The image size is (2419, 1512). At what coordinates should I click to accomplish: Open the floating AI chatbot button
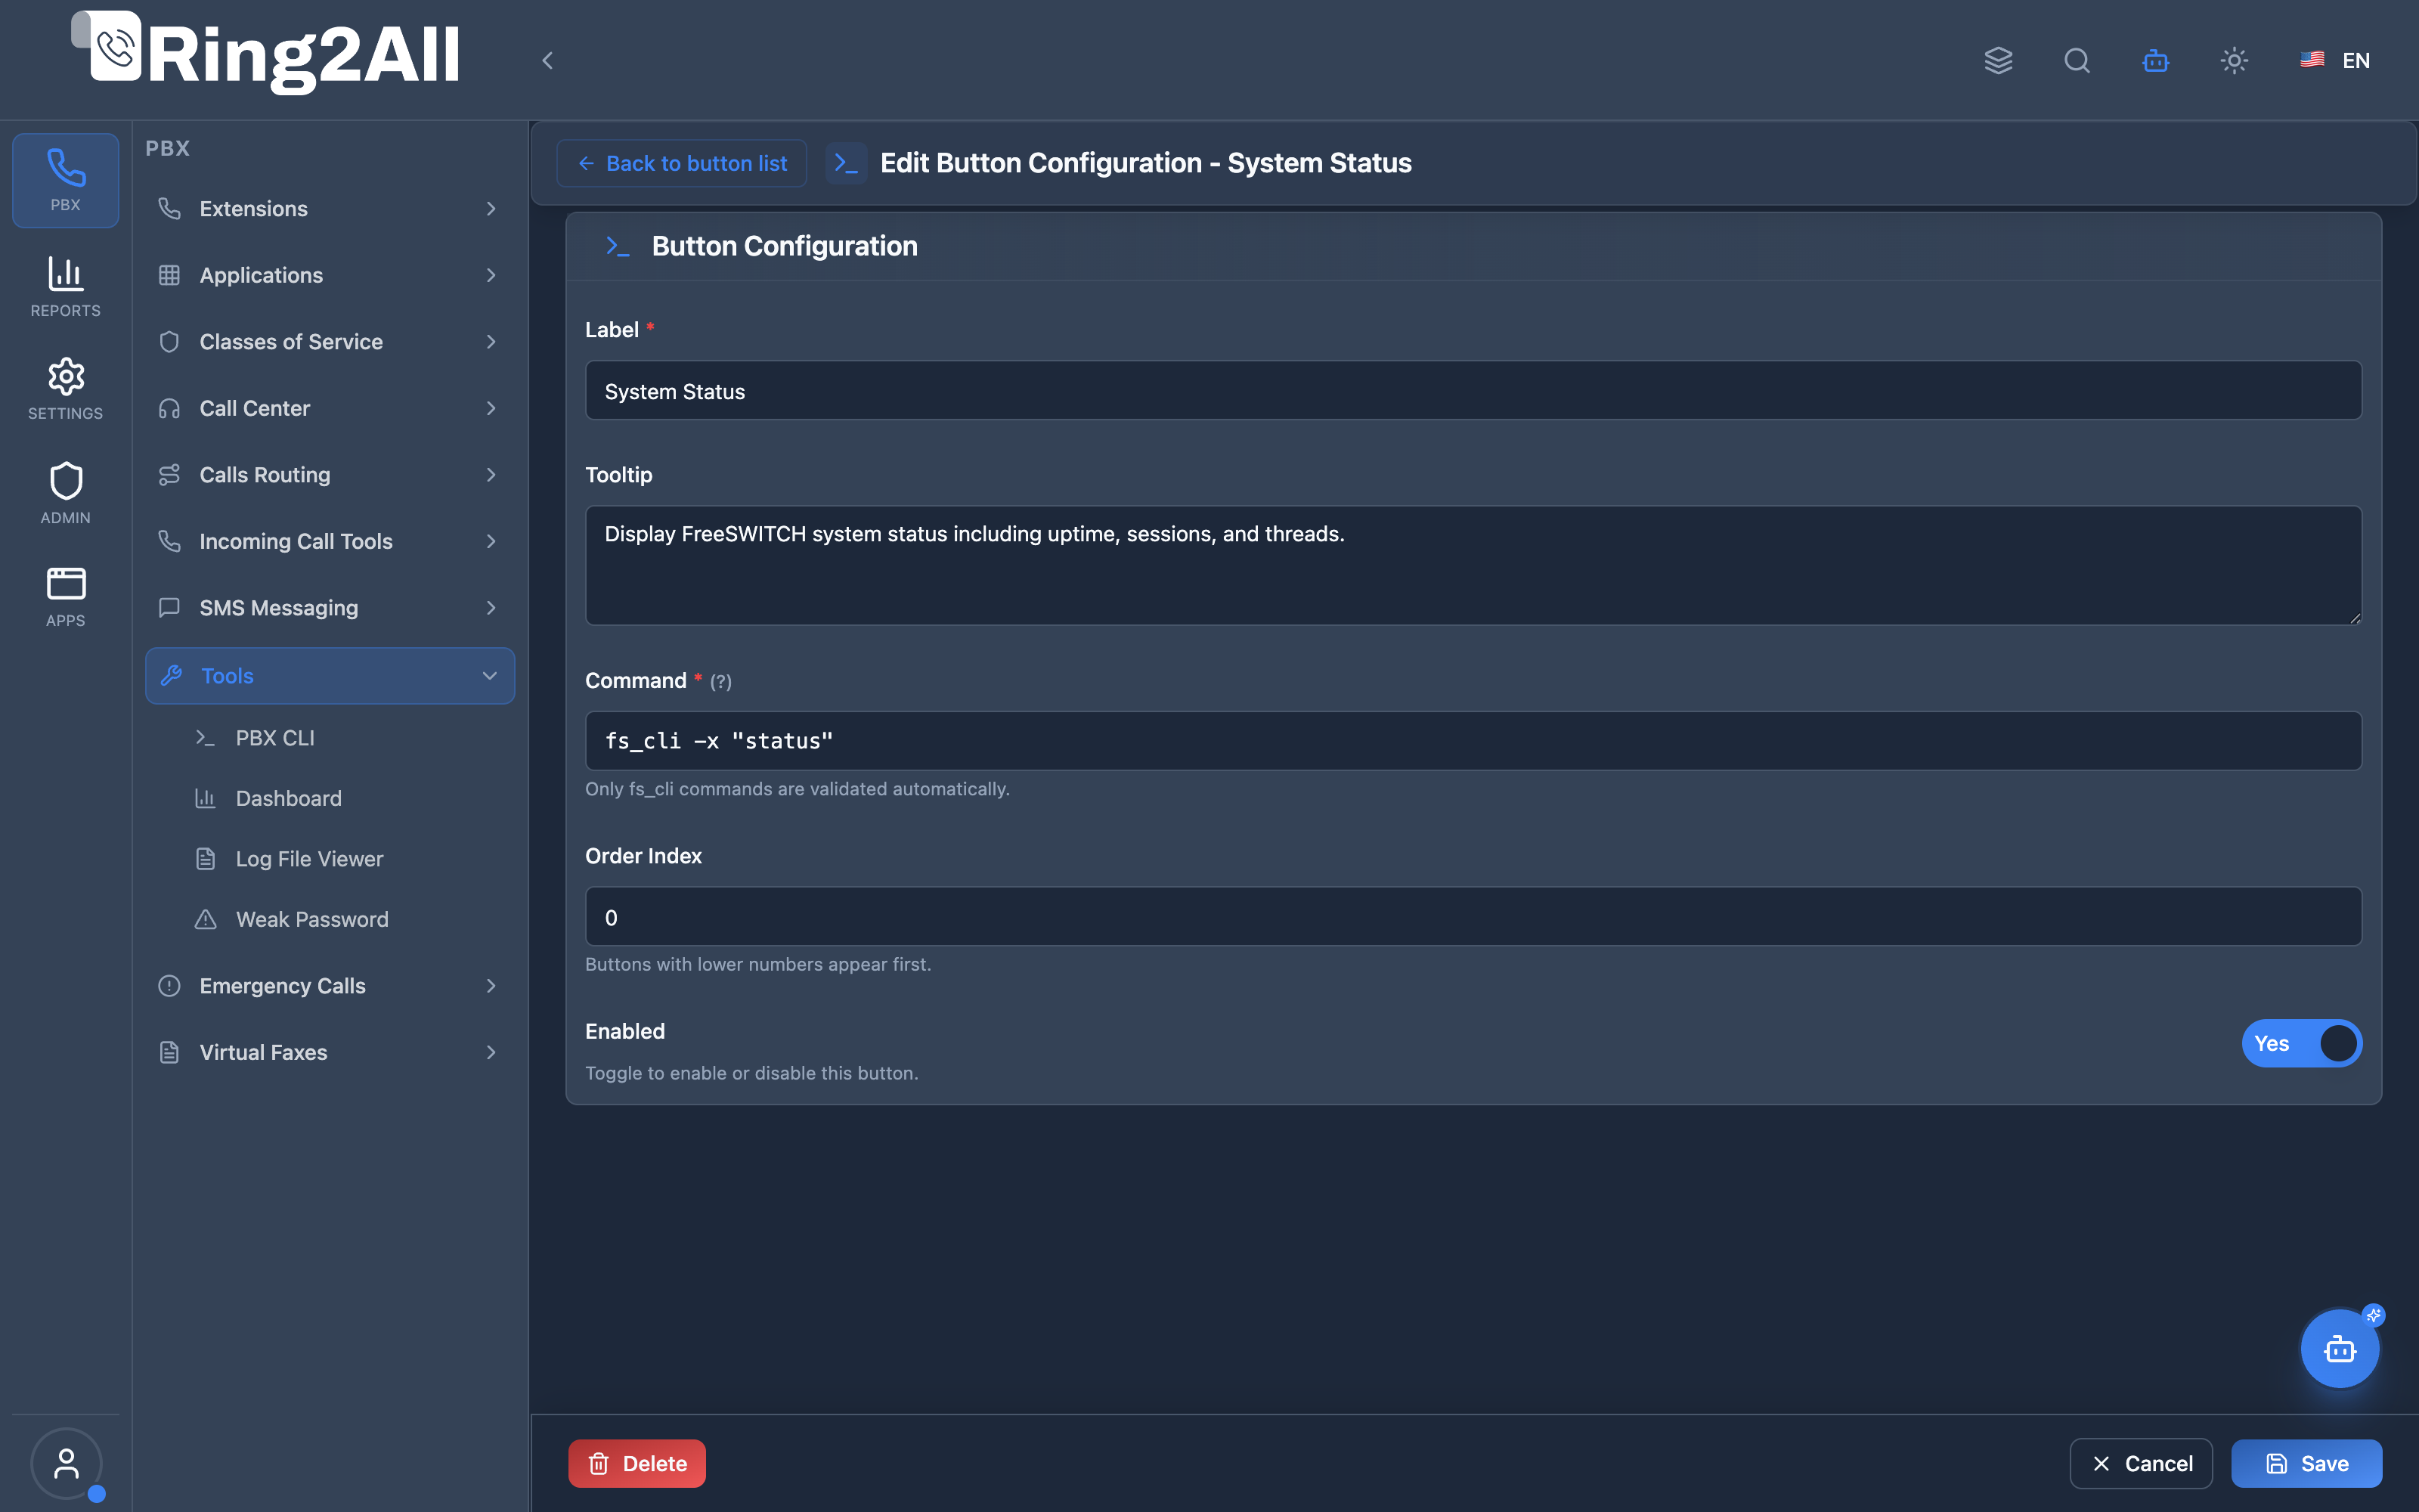2340,1349
